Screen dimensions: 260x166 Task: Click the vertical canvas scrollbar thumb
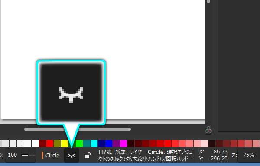coord(208,1)
